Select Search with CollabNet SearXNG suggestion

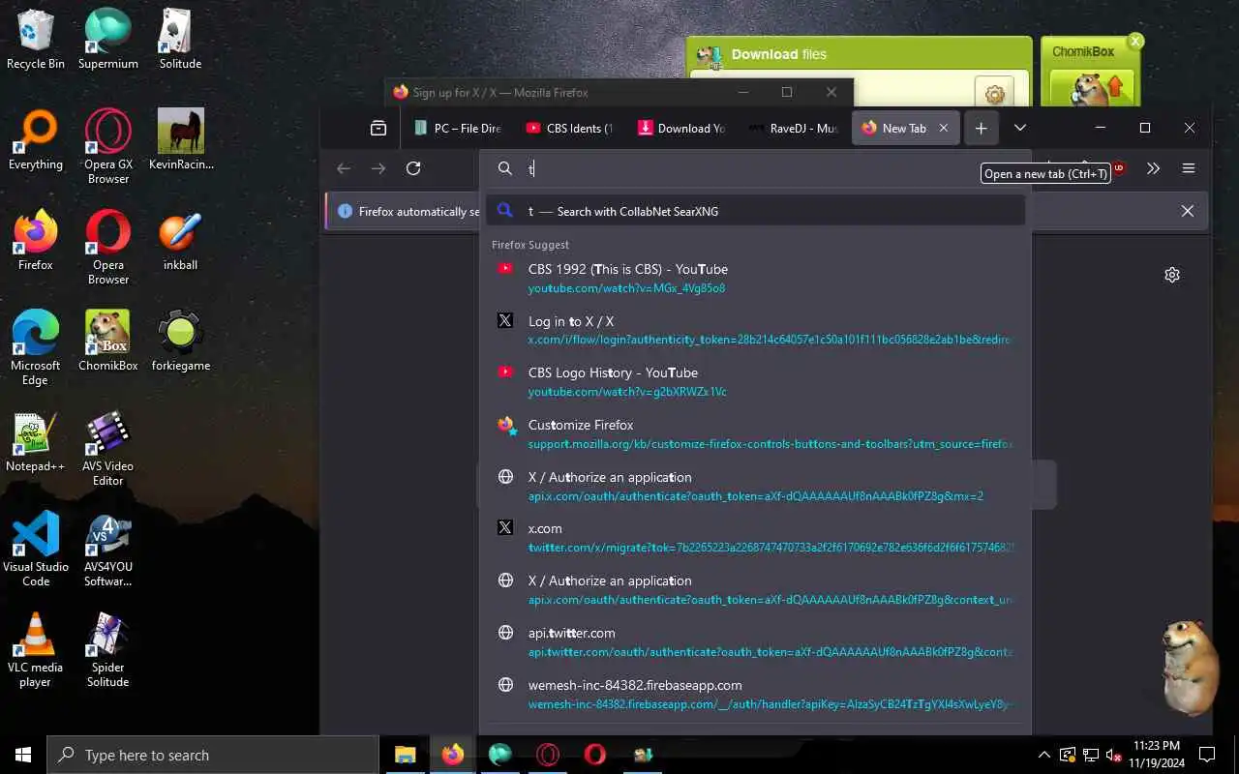point(756,211)
